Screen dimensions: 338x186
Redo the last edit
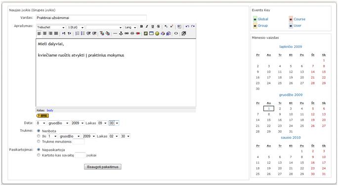[193, 27]
